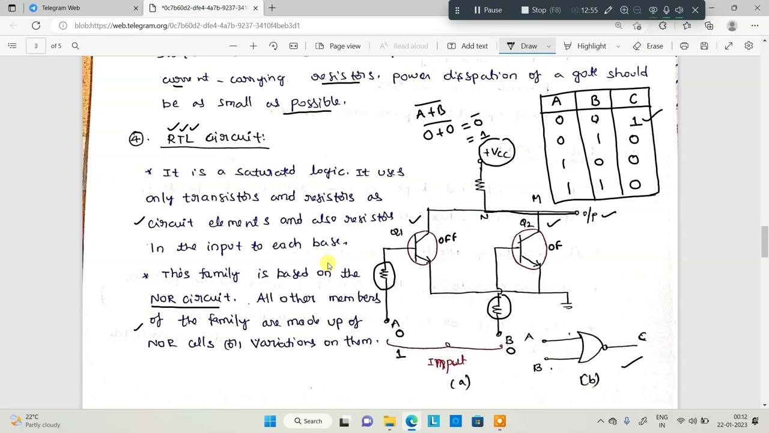Close the Telegram Web tab
Image resolution: width=769 pixels, height=433 pixels.
click(x=136, y=8)
